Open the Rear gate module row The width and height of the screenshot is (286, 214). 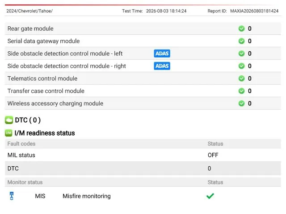pos(143,29)
